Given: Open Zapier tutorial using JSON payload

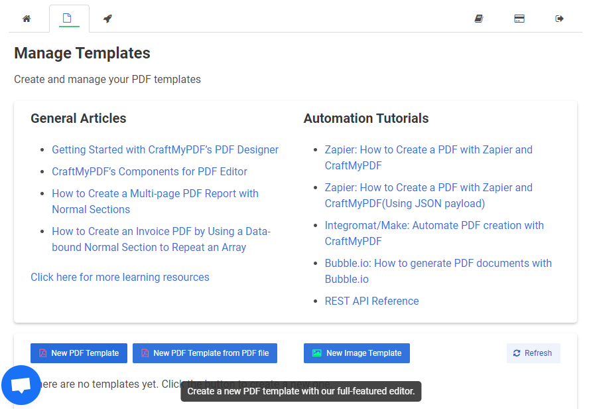Looking at the screenshot, I should coord(428,195).
